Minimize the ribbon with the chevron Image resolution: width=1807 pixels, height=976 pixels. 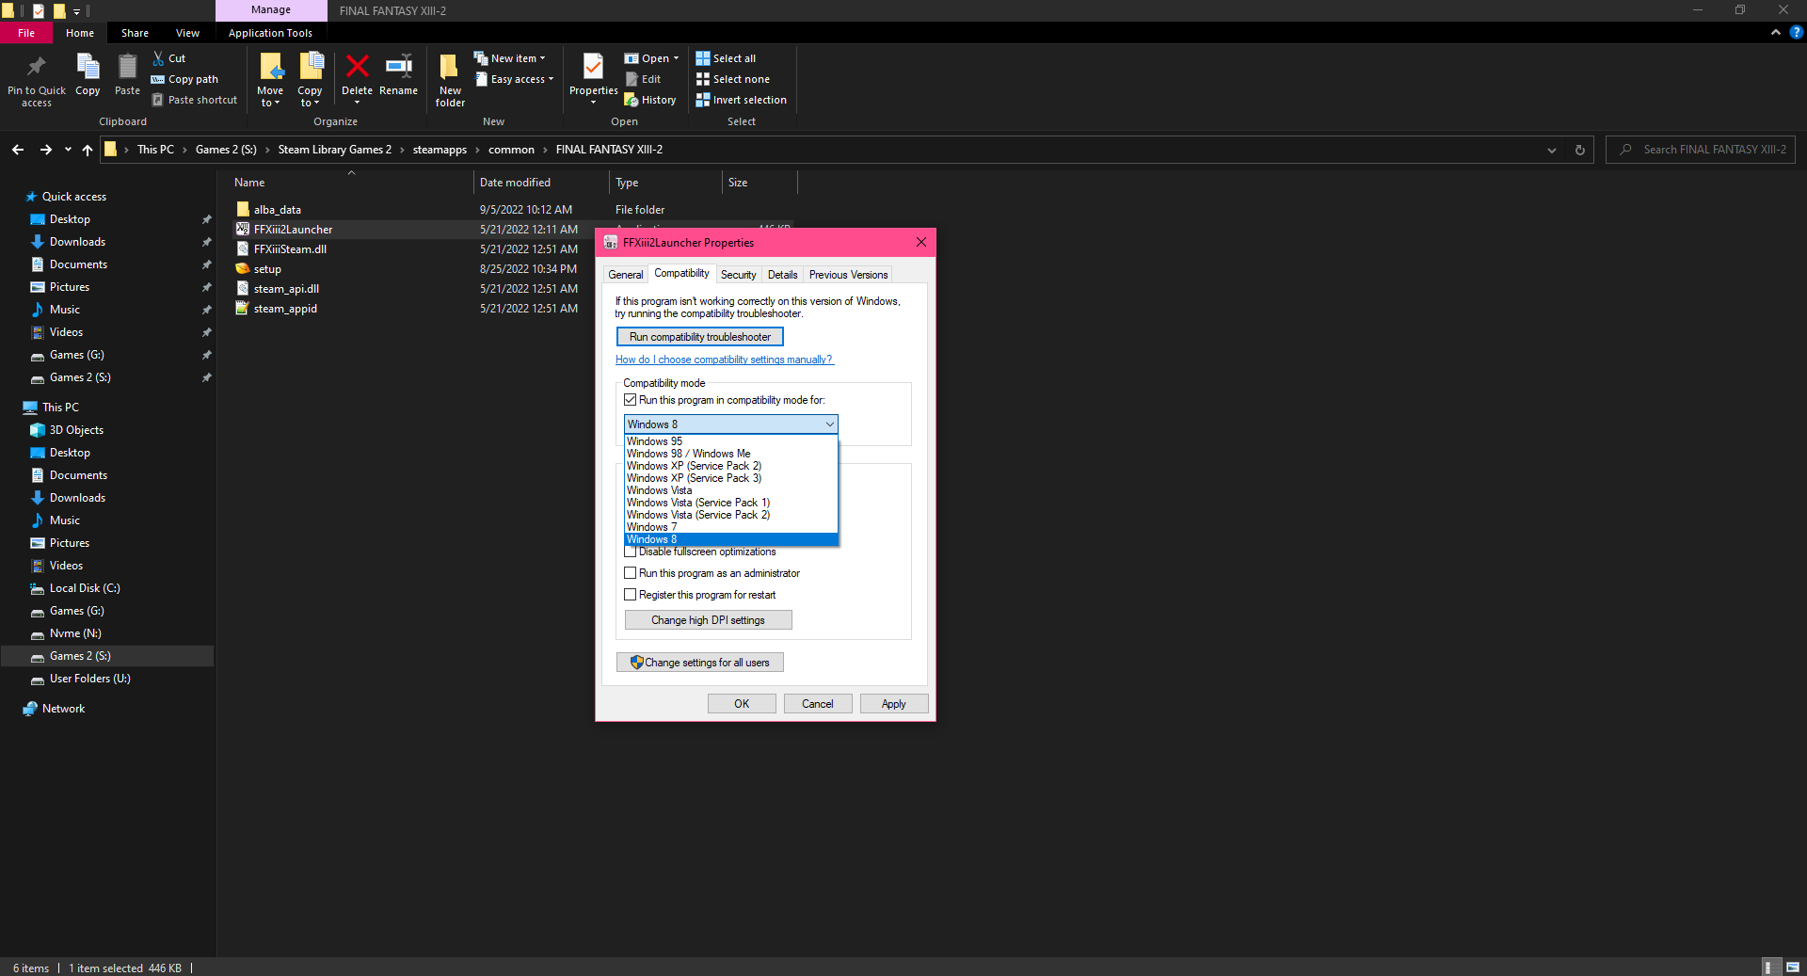pos(1776,32)
